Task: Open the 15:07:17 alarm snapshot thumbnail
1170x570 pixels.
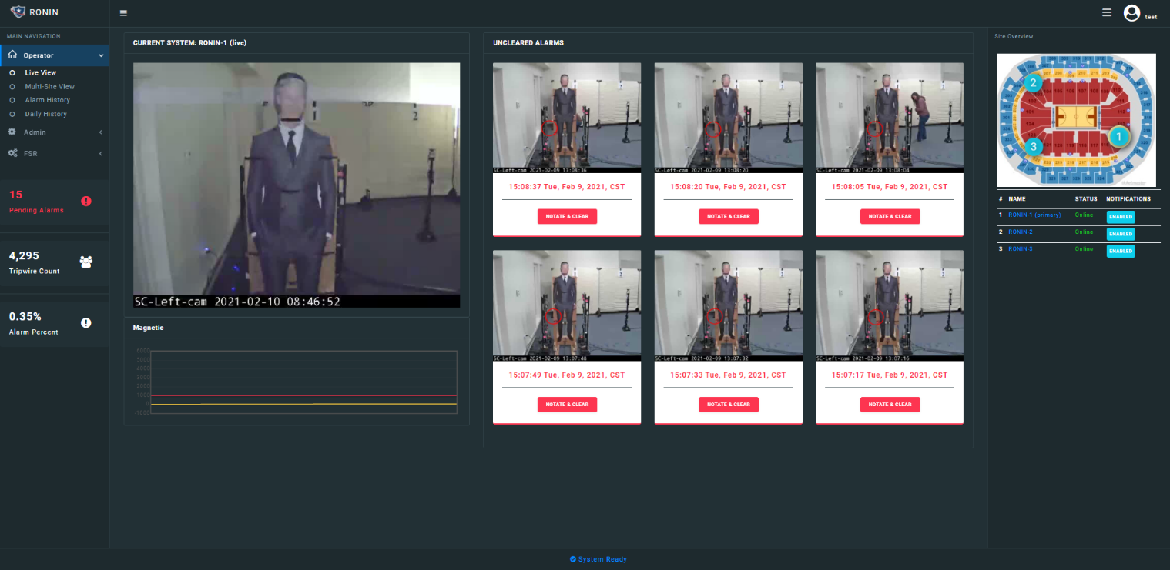Action: pyautogui.click(x=890, y=305)
